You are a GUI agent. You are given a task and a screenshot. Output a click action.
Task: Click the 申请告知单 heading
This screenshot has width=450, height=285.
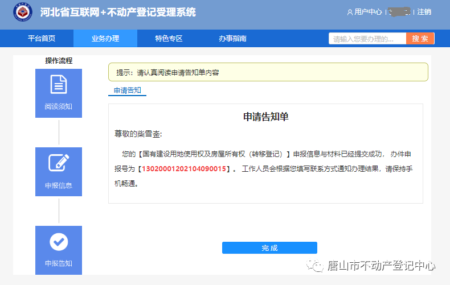pyautogui.click(x=265, y=117)
